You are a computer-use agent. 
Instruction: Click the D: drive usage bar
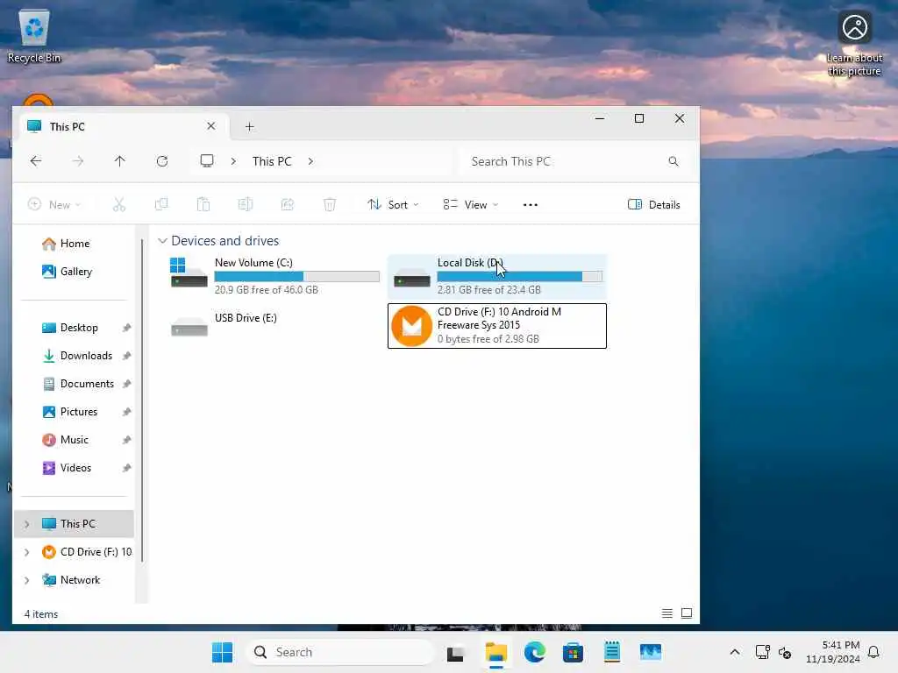point(519,276)
